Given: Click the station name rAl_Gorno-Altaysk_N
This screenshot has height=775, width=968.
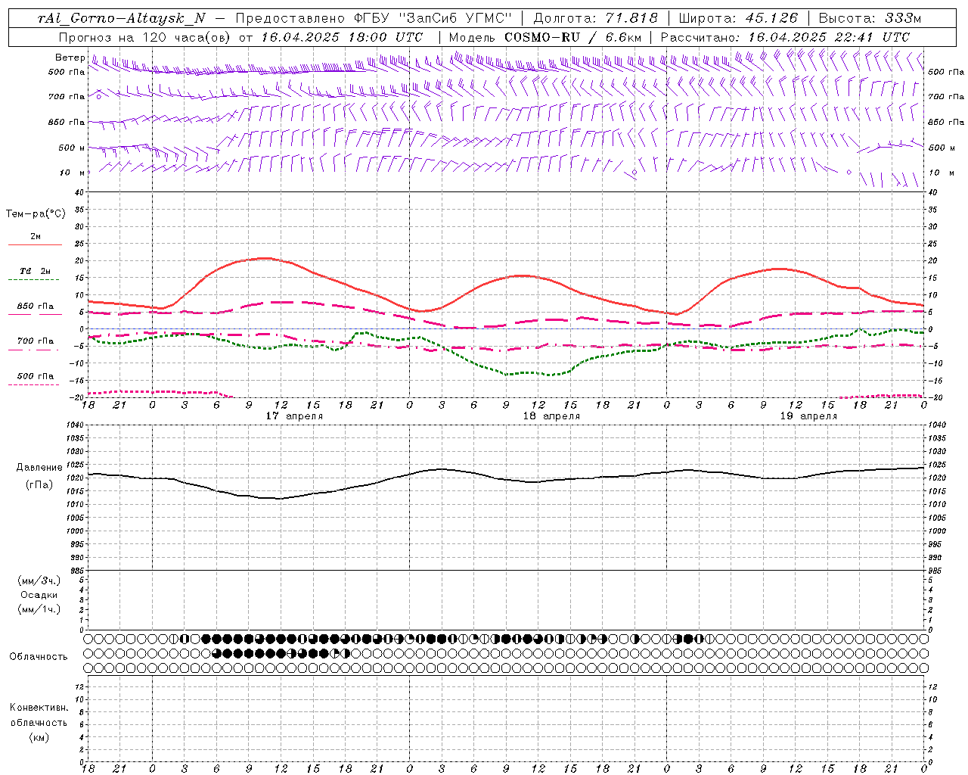Looking at the screenshot, I should click(121, 18).
